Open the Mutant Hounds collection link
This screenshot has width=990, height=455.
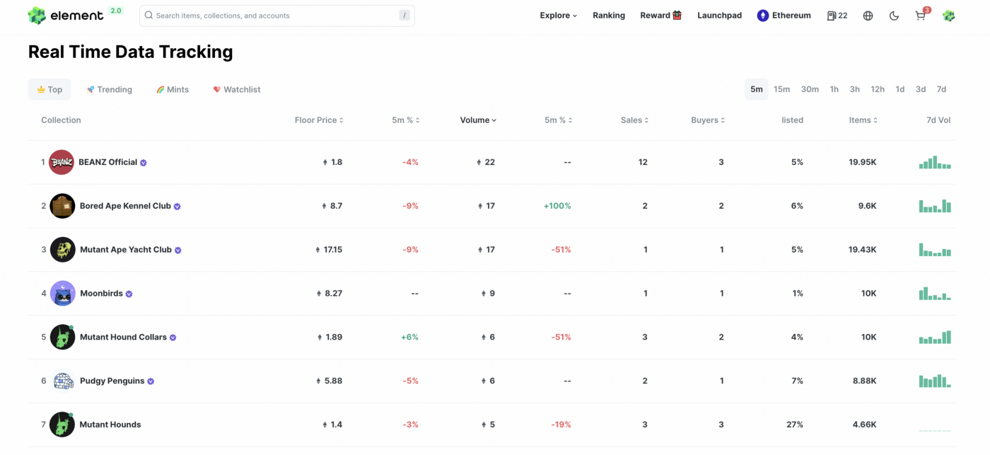coord(110,425)
